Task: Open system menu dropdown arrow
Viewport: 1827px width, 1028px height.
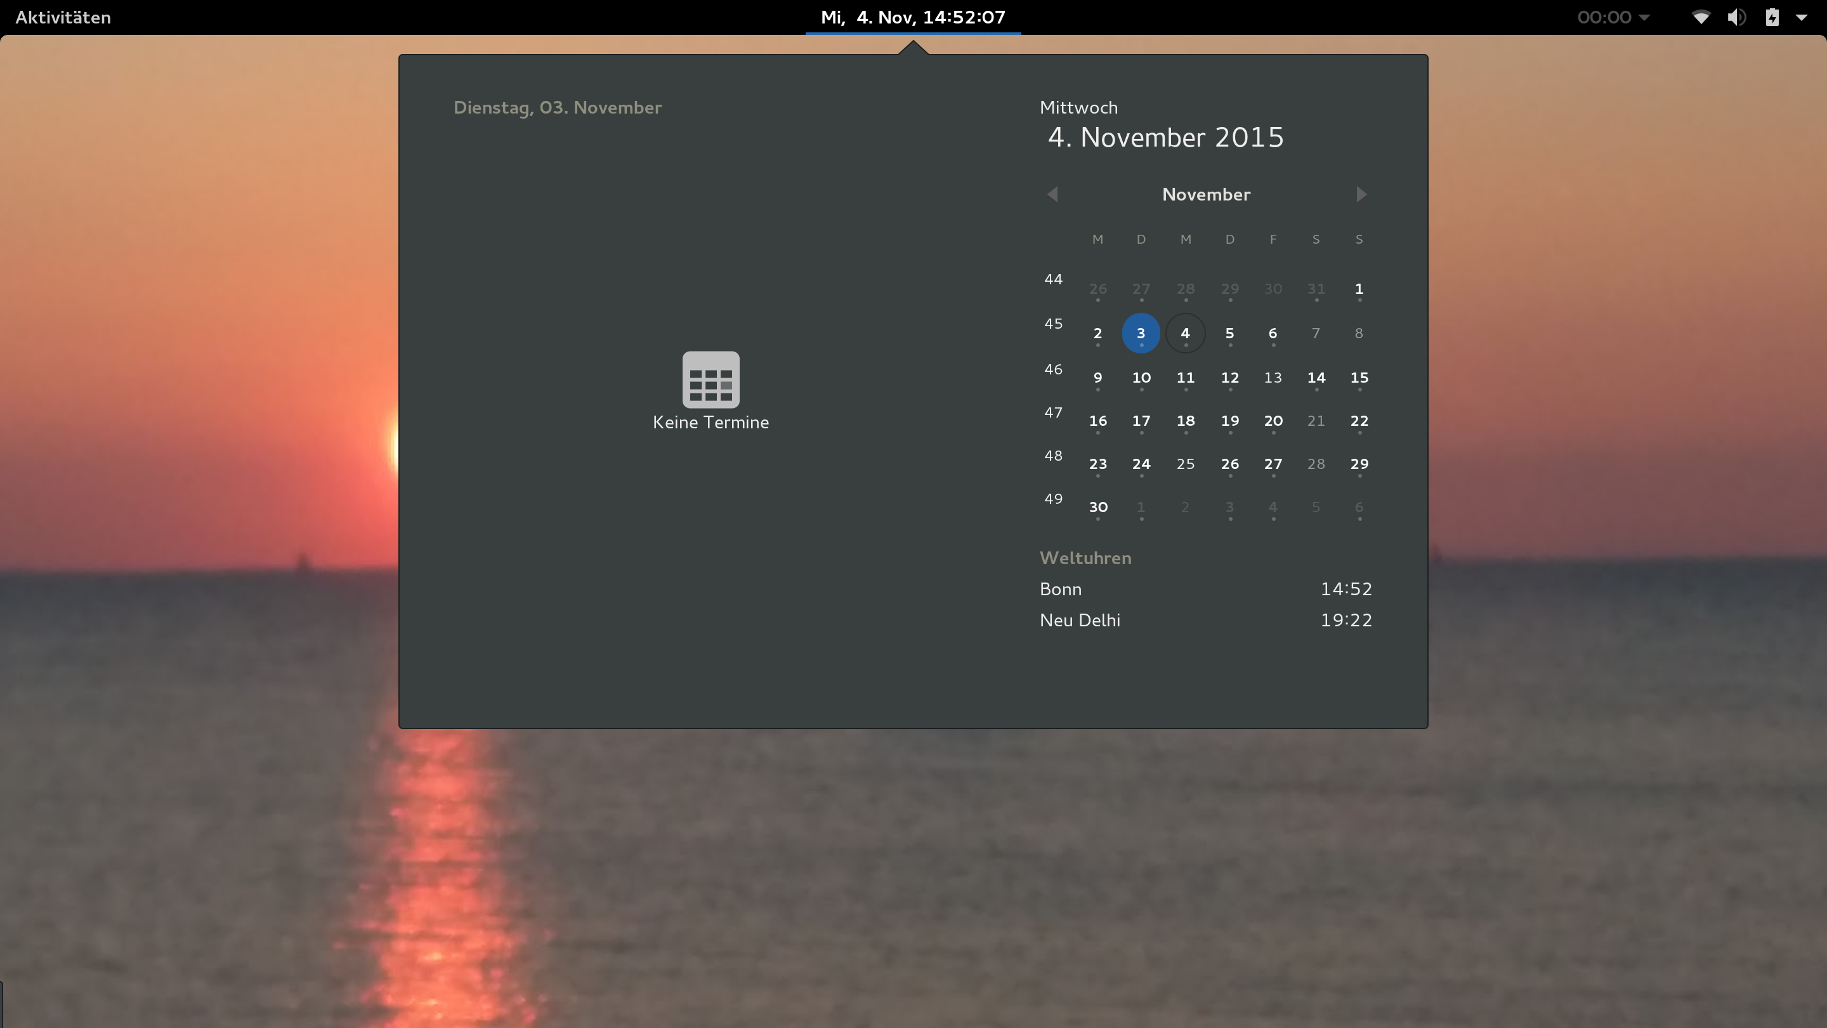Action: tap(1802, 17)
